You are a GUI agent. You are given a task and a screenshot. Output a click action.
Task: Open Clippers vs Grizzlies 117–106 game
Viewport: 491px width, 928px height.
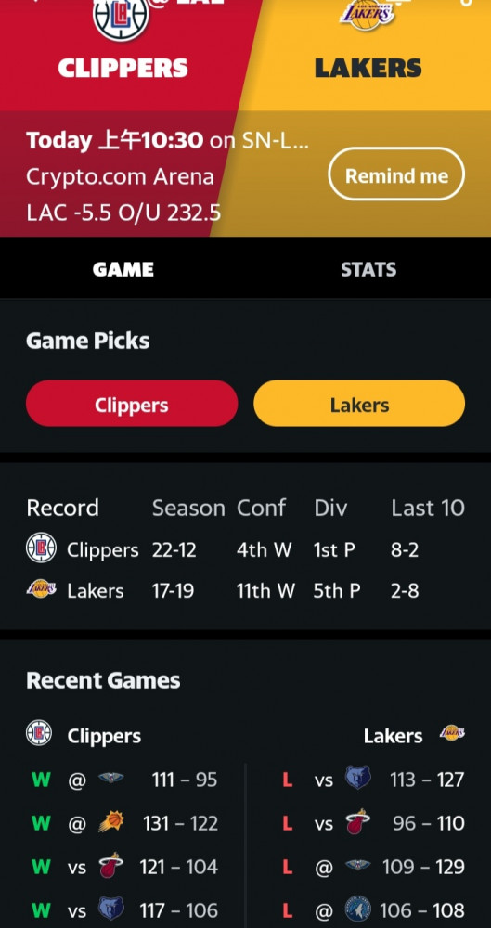coord(125,909)
